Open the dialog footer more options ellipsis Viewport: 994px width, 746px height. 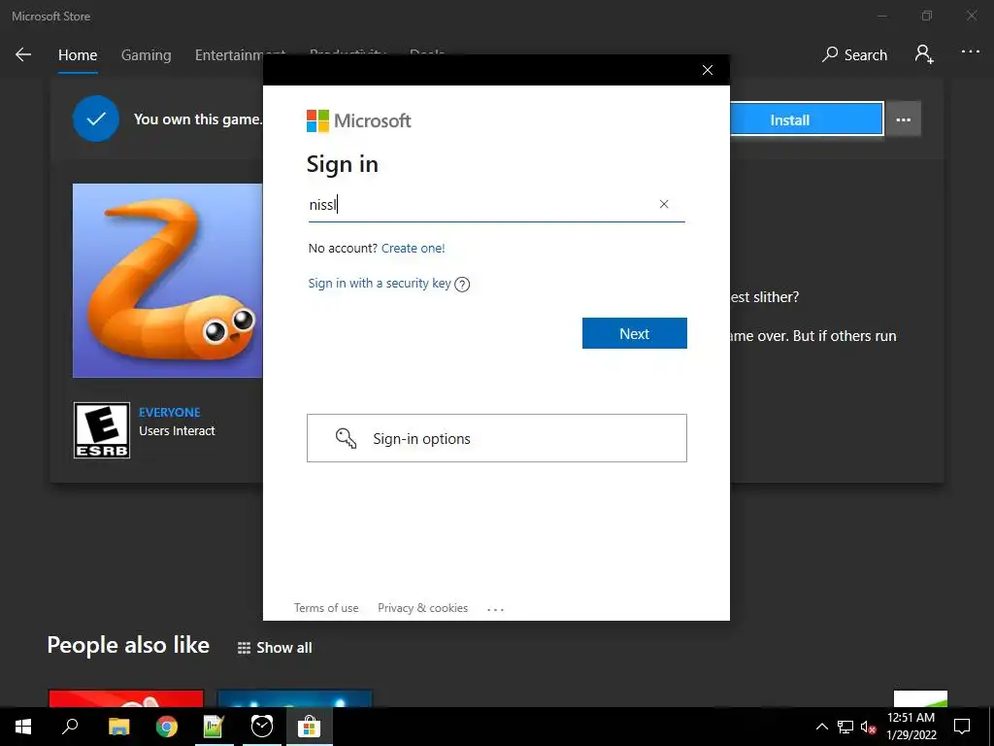point(495,609)
